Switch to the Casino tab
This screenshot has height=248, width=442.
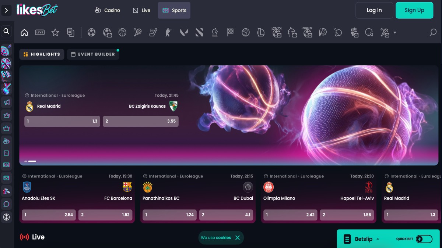(108, 10)
